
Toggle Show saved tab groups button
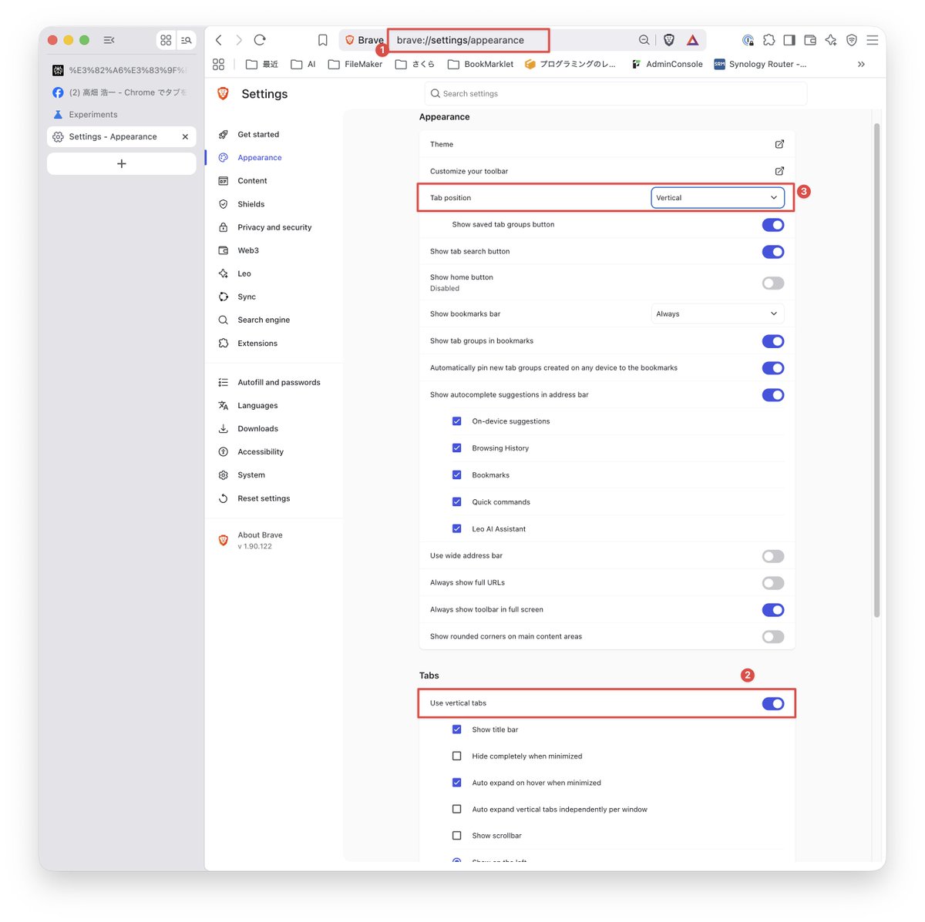[773, 225]
